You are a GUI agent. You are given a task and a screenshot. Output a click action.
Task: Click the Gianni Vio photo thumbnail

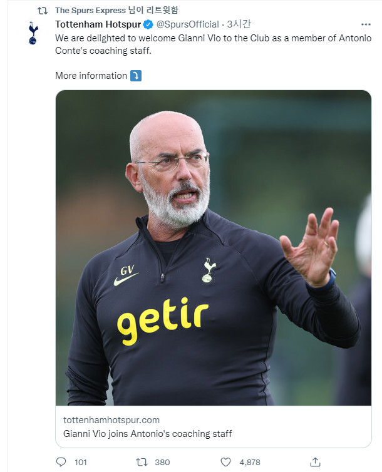(x=213, y=247)
